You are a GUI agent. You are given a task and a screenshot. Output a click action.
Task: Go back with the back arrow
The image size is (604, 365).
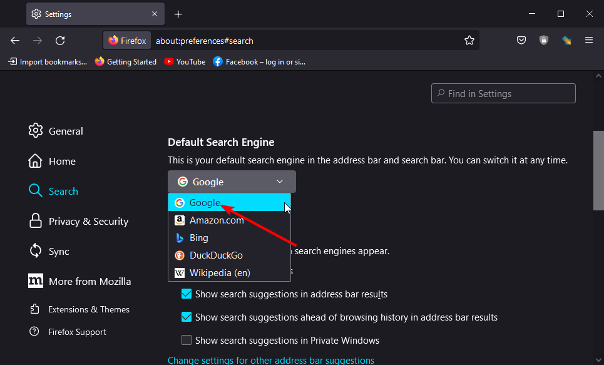click(x=15, y=41)
